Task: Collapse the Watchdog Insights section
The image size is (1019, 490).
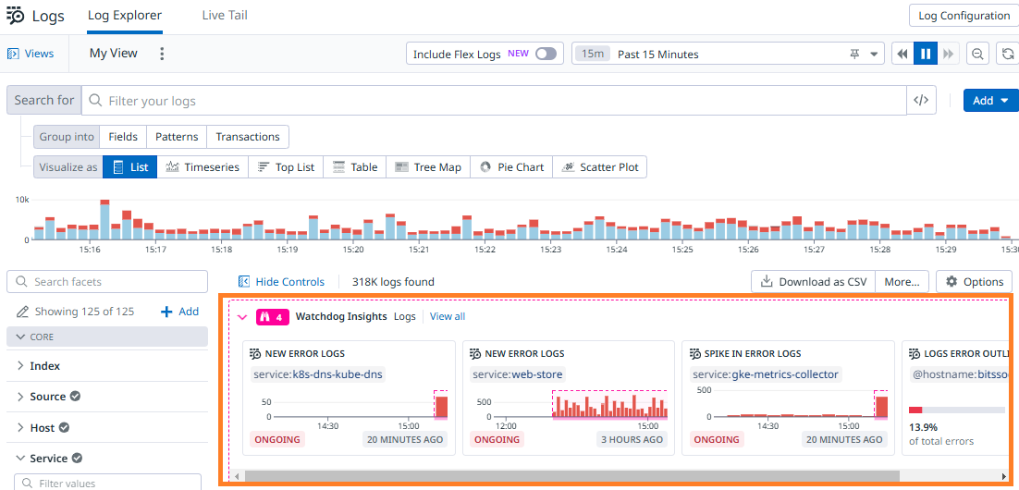Action: click(x=242, y=317)
